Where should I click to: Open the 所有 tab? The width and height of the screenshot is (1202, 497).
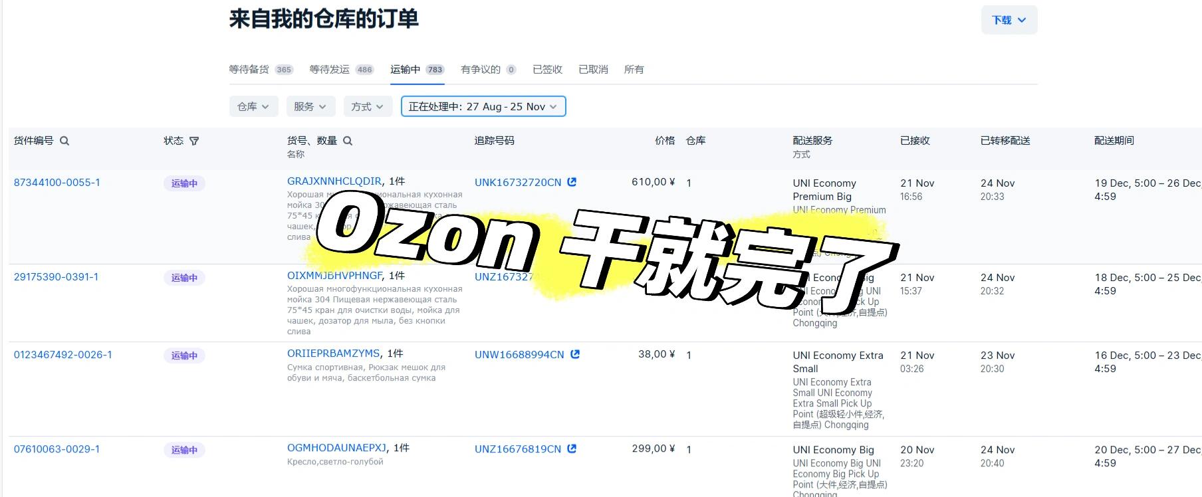(634, 69)
